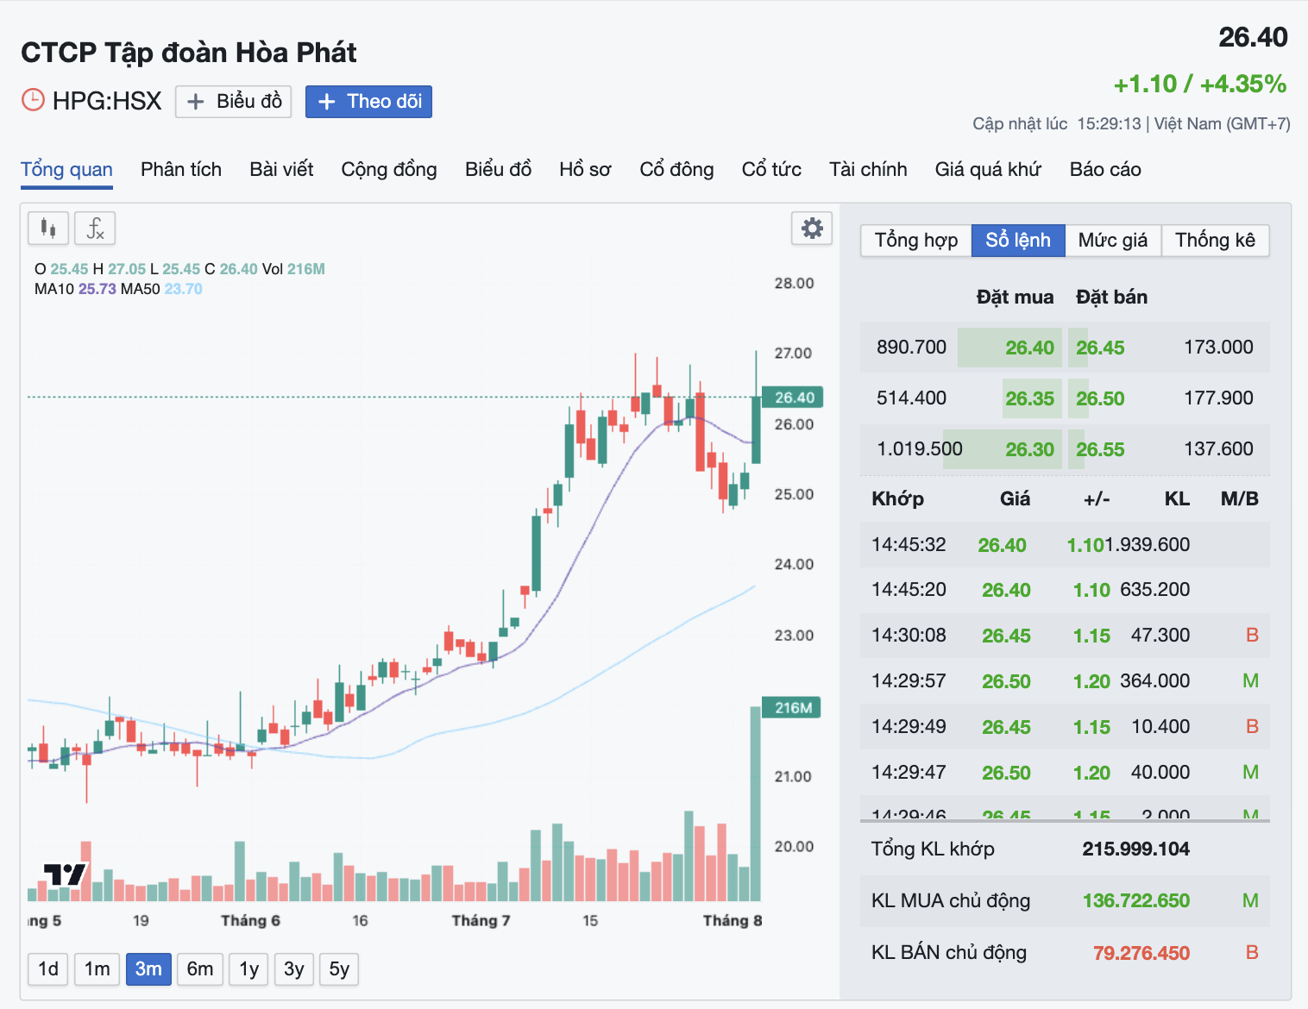Screen dimensions: 1308x1009
Task: Click bid volume 514.400
Action: (911, 398)
